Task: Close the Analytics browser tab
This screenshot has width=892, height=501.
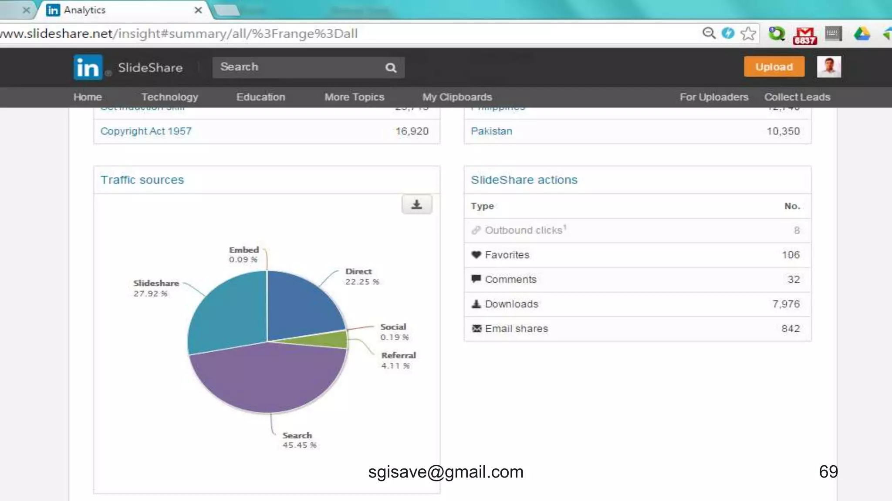Action: pyautogui.click(x=198, y=10)
